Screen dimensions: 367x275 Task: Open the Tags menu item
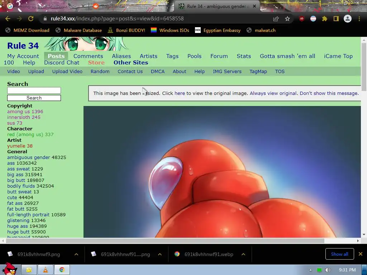pos(172,56)
